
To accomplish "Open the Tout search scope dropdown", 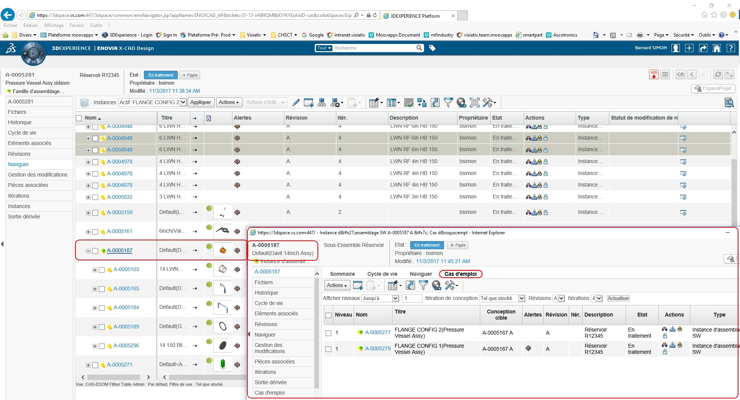I will pyautogui.click(x=324, y=48).
